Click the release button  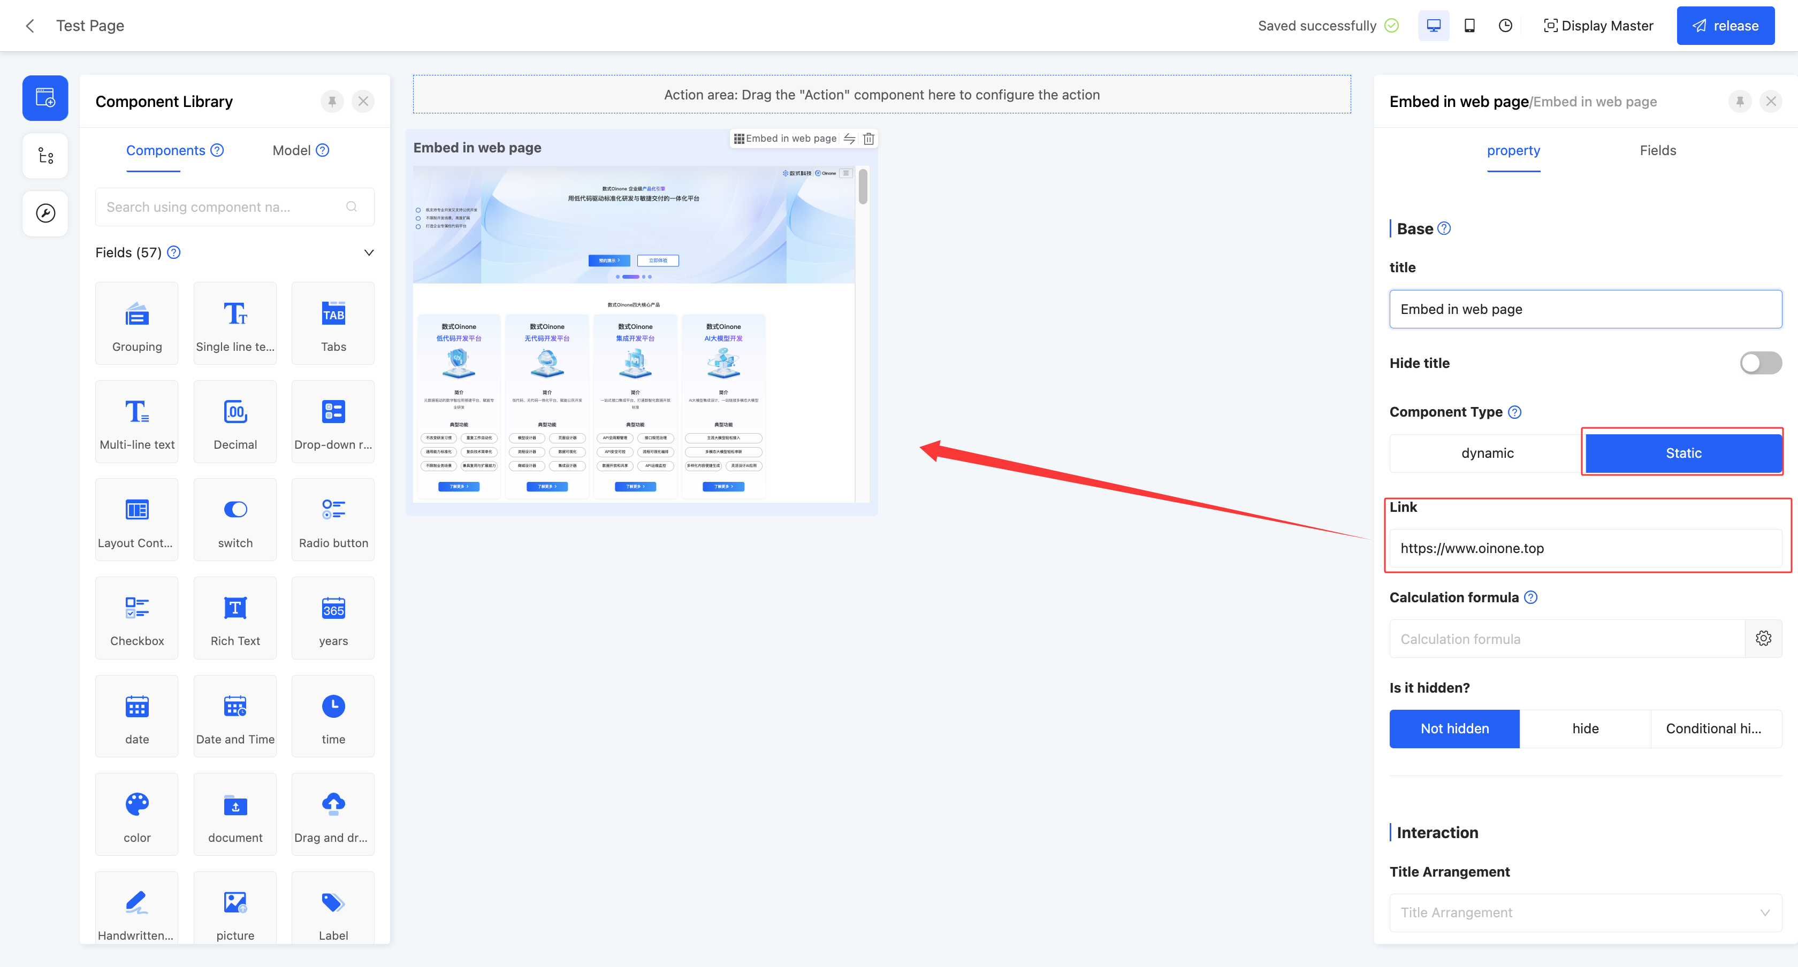[x=1725, y=26]
